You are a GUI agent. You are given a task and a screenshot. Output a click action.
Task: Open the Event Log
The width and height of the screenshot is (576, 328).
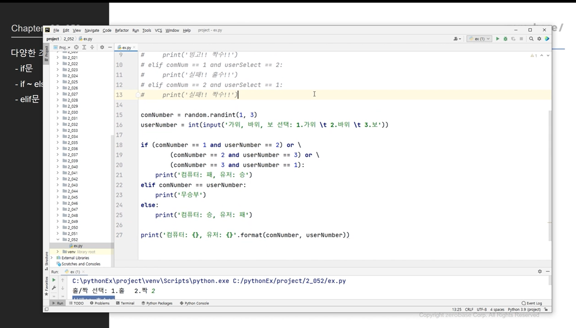click(x=532, y=303)
